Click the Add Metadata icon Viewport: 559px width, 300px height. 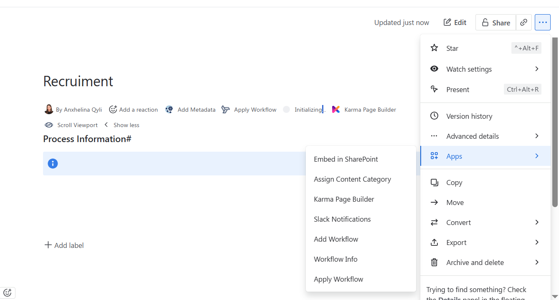click(169, 110)
